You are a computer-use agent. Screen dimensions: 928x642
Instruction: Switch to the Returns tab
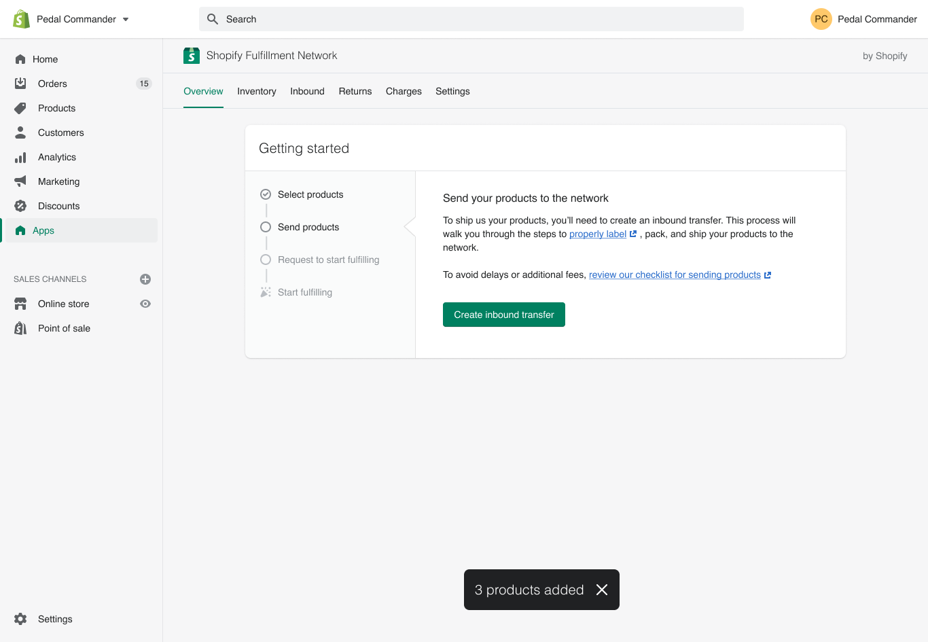[x=355, y=91]
